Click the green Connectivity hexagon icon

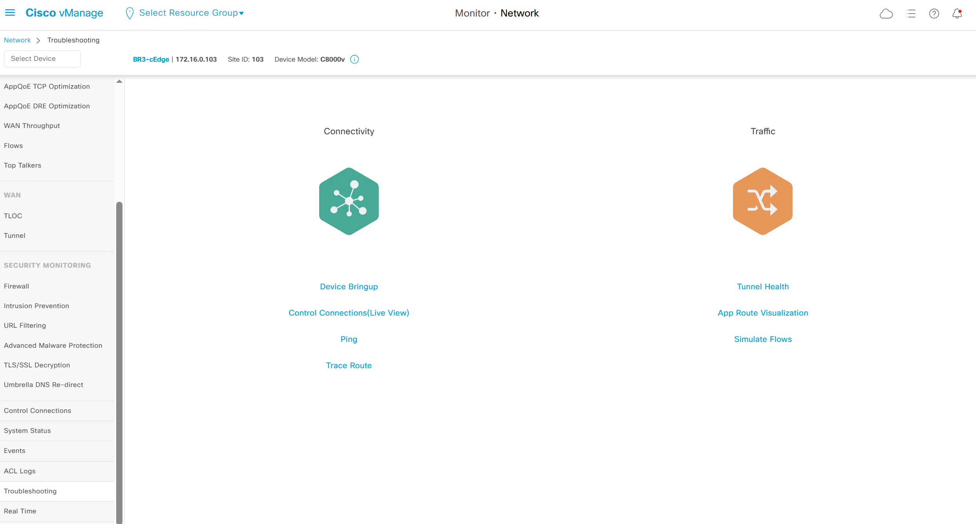349,201
